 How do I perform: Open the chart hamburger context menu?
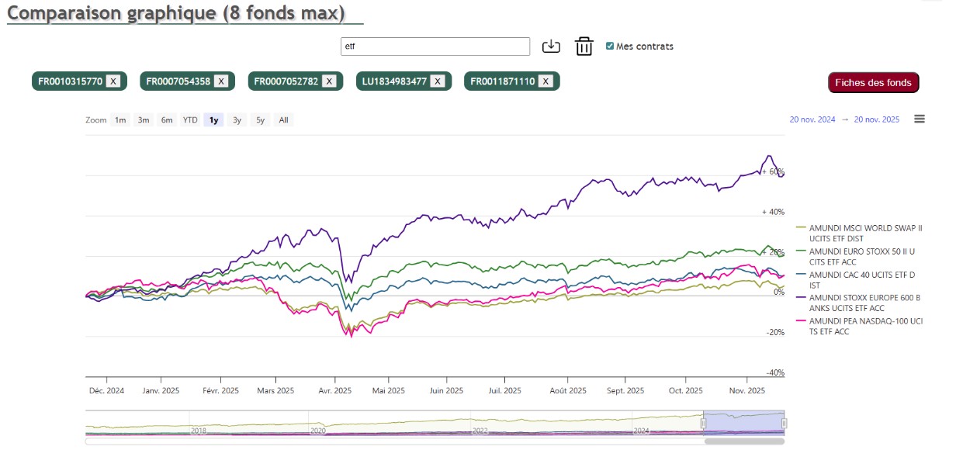920,119
